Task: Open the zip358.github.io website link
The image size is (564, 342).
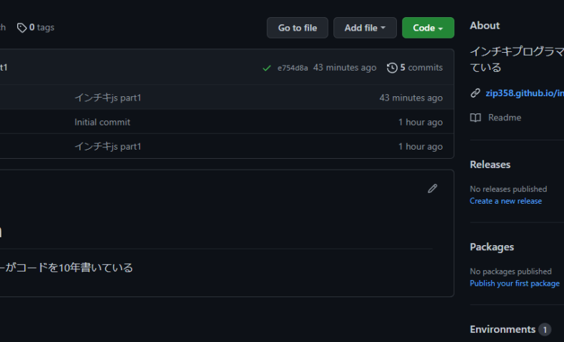Action: [525, 93]
